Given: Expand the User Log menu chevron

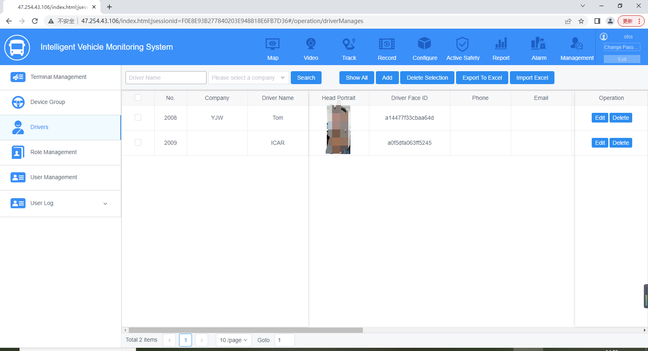Looking at the screenshot, I should click(x=105, y=204).
